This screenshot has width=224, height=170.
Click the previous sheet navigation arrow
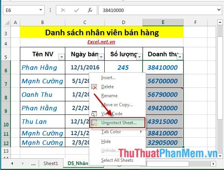(12, 163)
